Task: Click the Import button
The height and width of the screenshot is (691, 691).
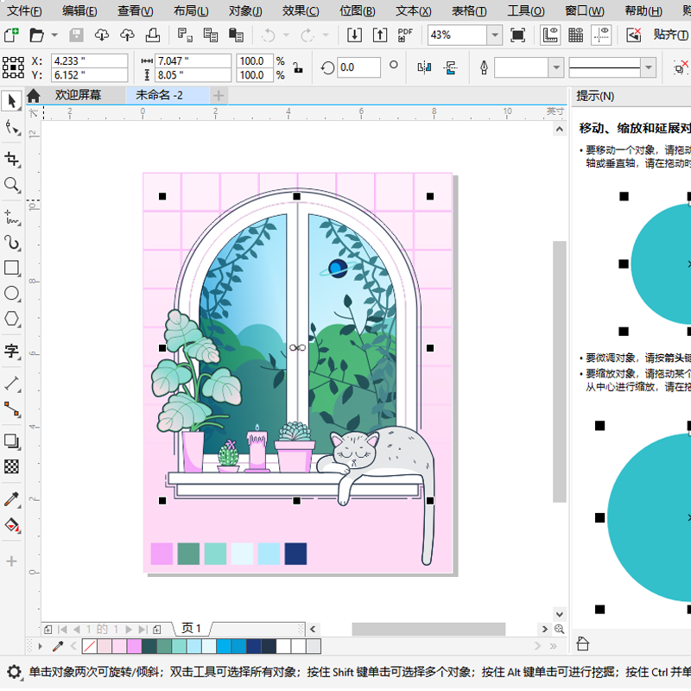Action: [x=356, y=35]
